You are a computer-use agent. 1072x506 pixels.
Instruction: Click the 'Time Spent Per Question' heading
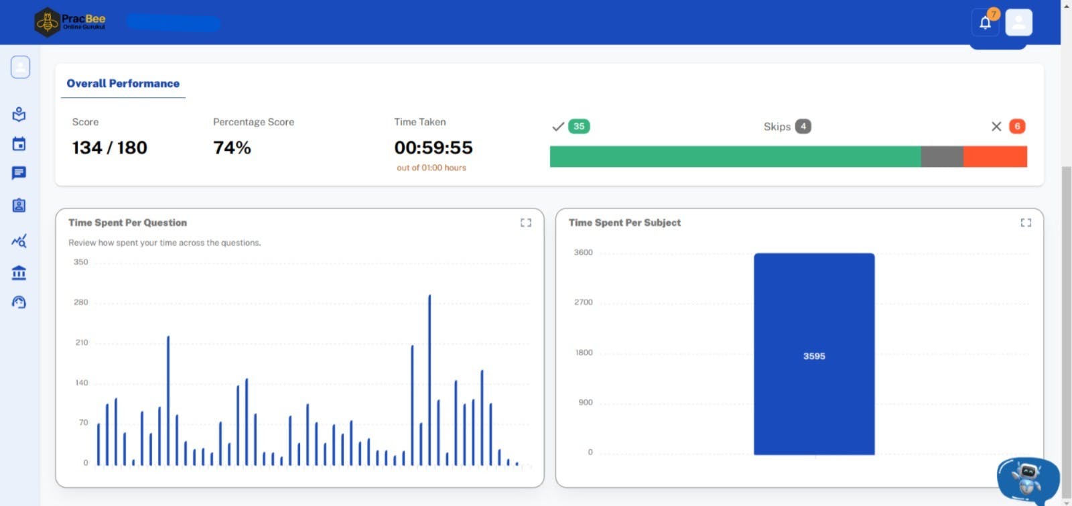(127, 223)
